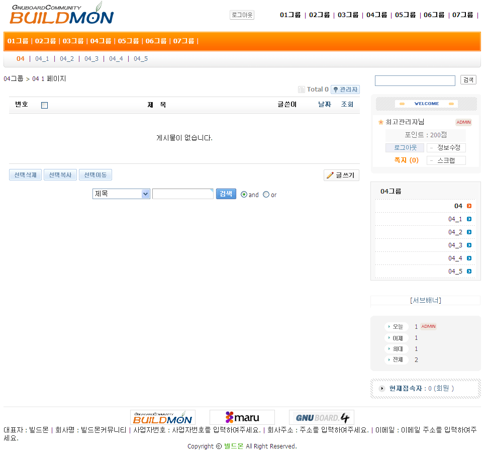Open the 쪽지 (0) messages link
Screen dimensions: 486x453
[x=406, y=160]
